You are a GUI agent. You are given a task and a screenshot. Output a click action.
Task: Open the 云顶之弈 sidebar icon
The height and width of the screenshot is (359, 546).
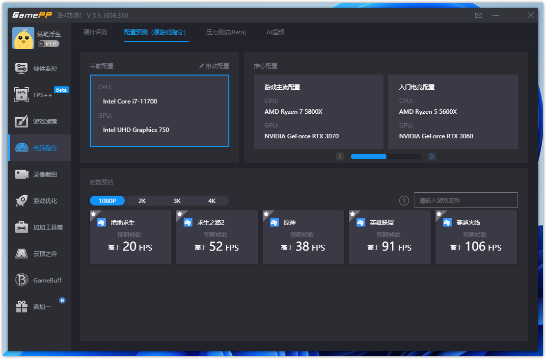point(22,254)
